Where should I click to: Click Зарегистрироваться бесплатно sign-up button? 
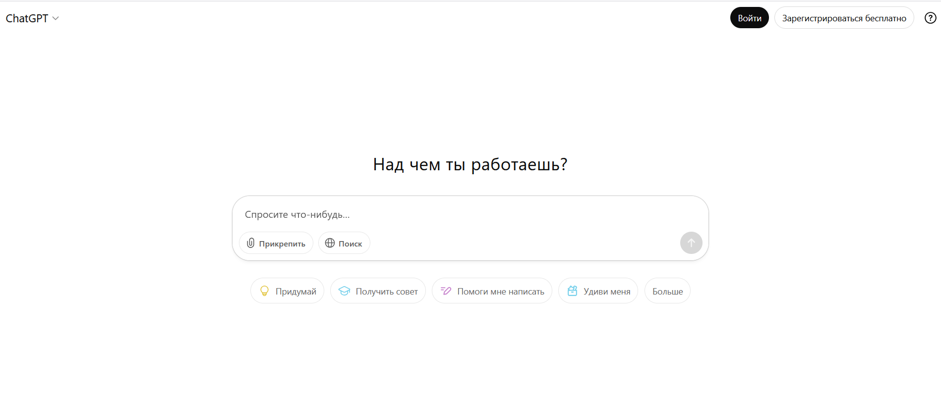(x=844, y=18)
